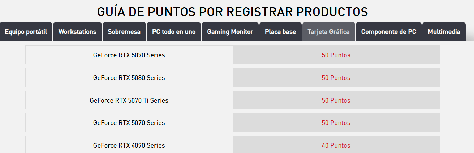Image resolution: width=474 pixels, height=153 pixels.
Task: Click the Guía de puntos page heading
Action: (233, 12)
